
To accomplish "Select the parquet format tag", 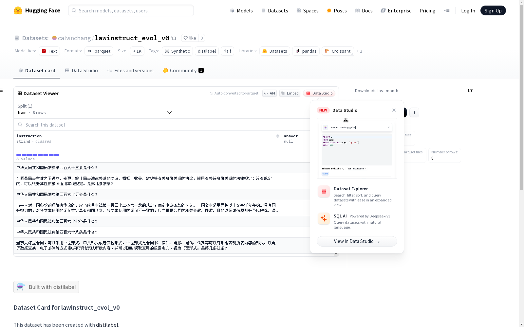I will point(99,51).
